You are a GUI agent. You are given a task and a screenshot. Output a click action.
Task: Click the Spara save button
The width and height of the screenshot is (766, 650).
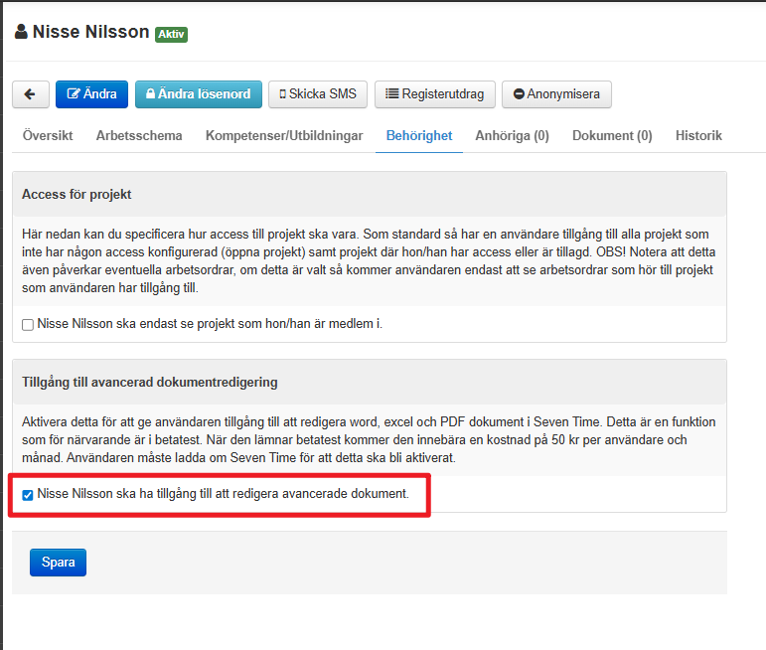click(59, 563)
